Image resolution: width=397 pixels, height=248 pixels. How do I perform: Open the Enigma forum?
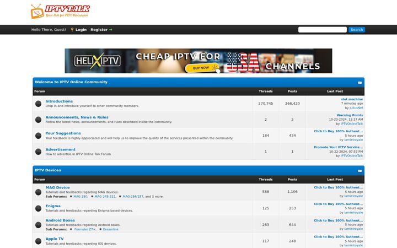[x=53, y=206]
